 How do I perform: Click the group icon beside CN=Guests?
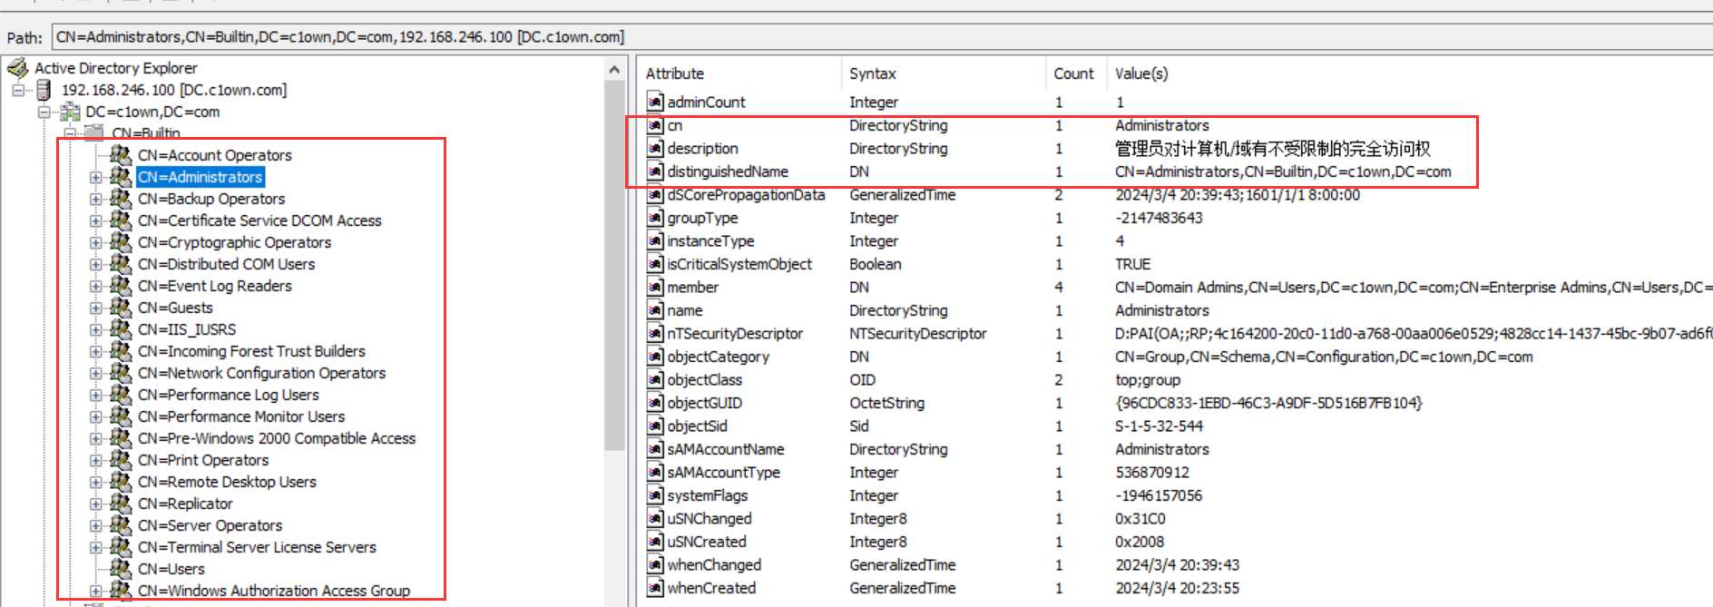point(121,307)
